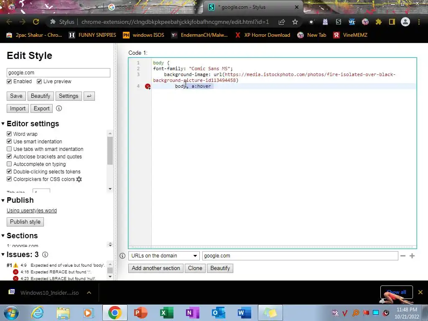Screen dimensions: 428x321
Task: Enable Use tabs with smart indentation
Action: pos(9,149)
